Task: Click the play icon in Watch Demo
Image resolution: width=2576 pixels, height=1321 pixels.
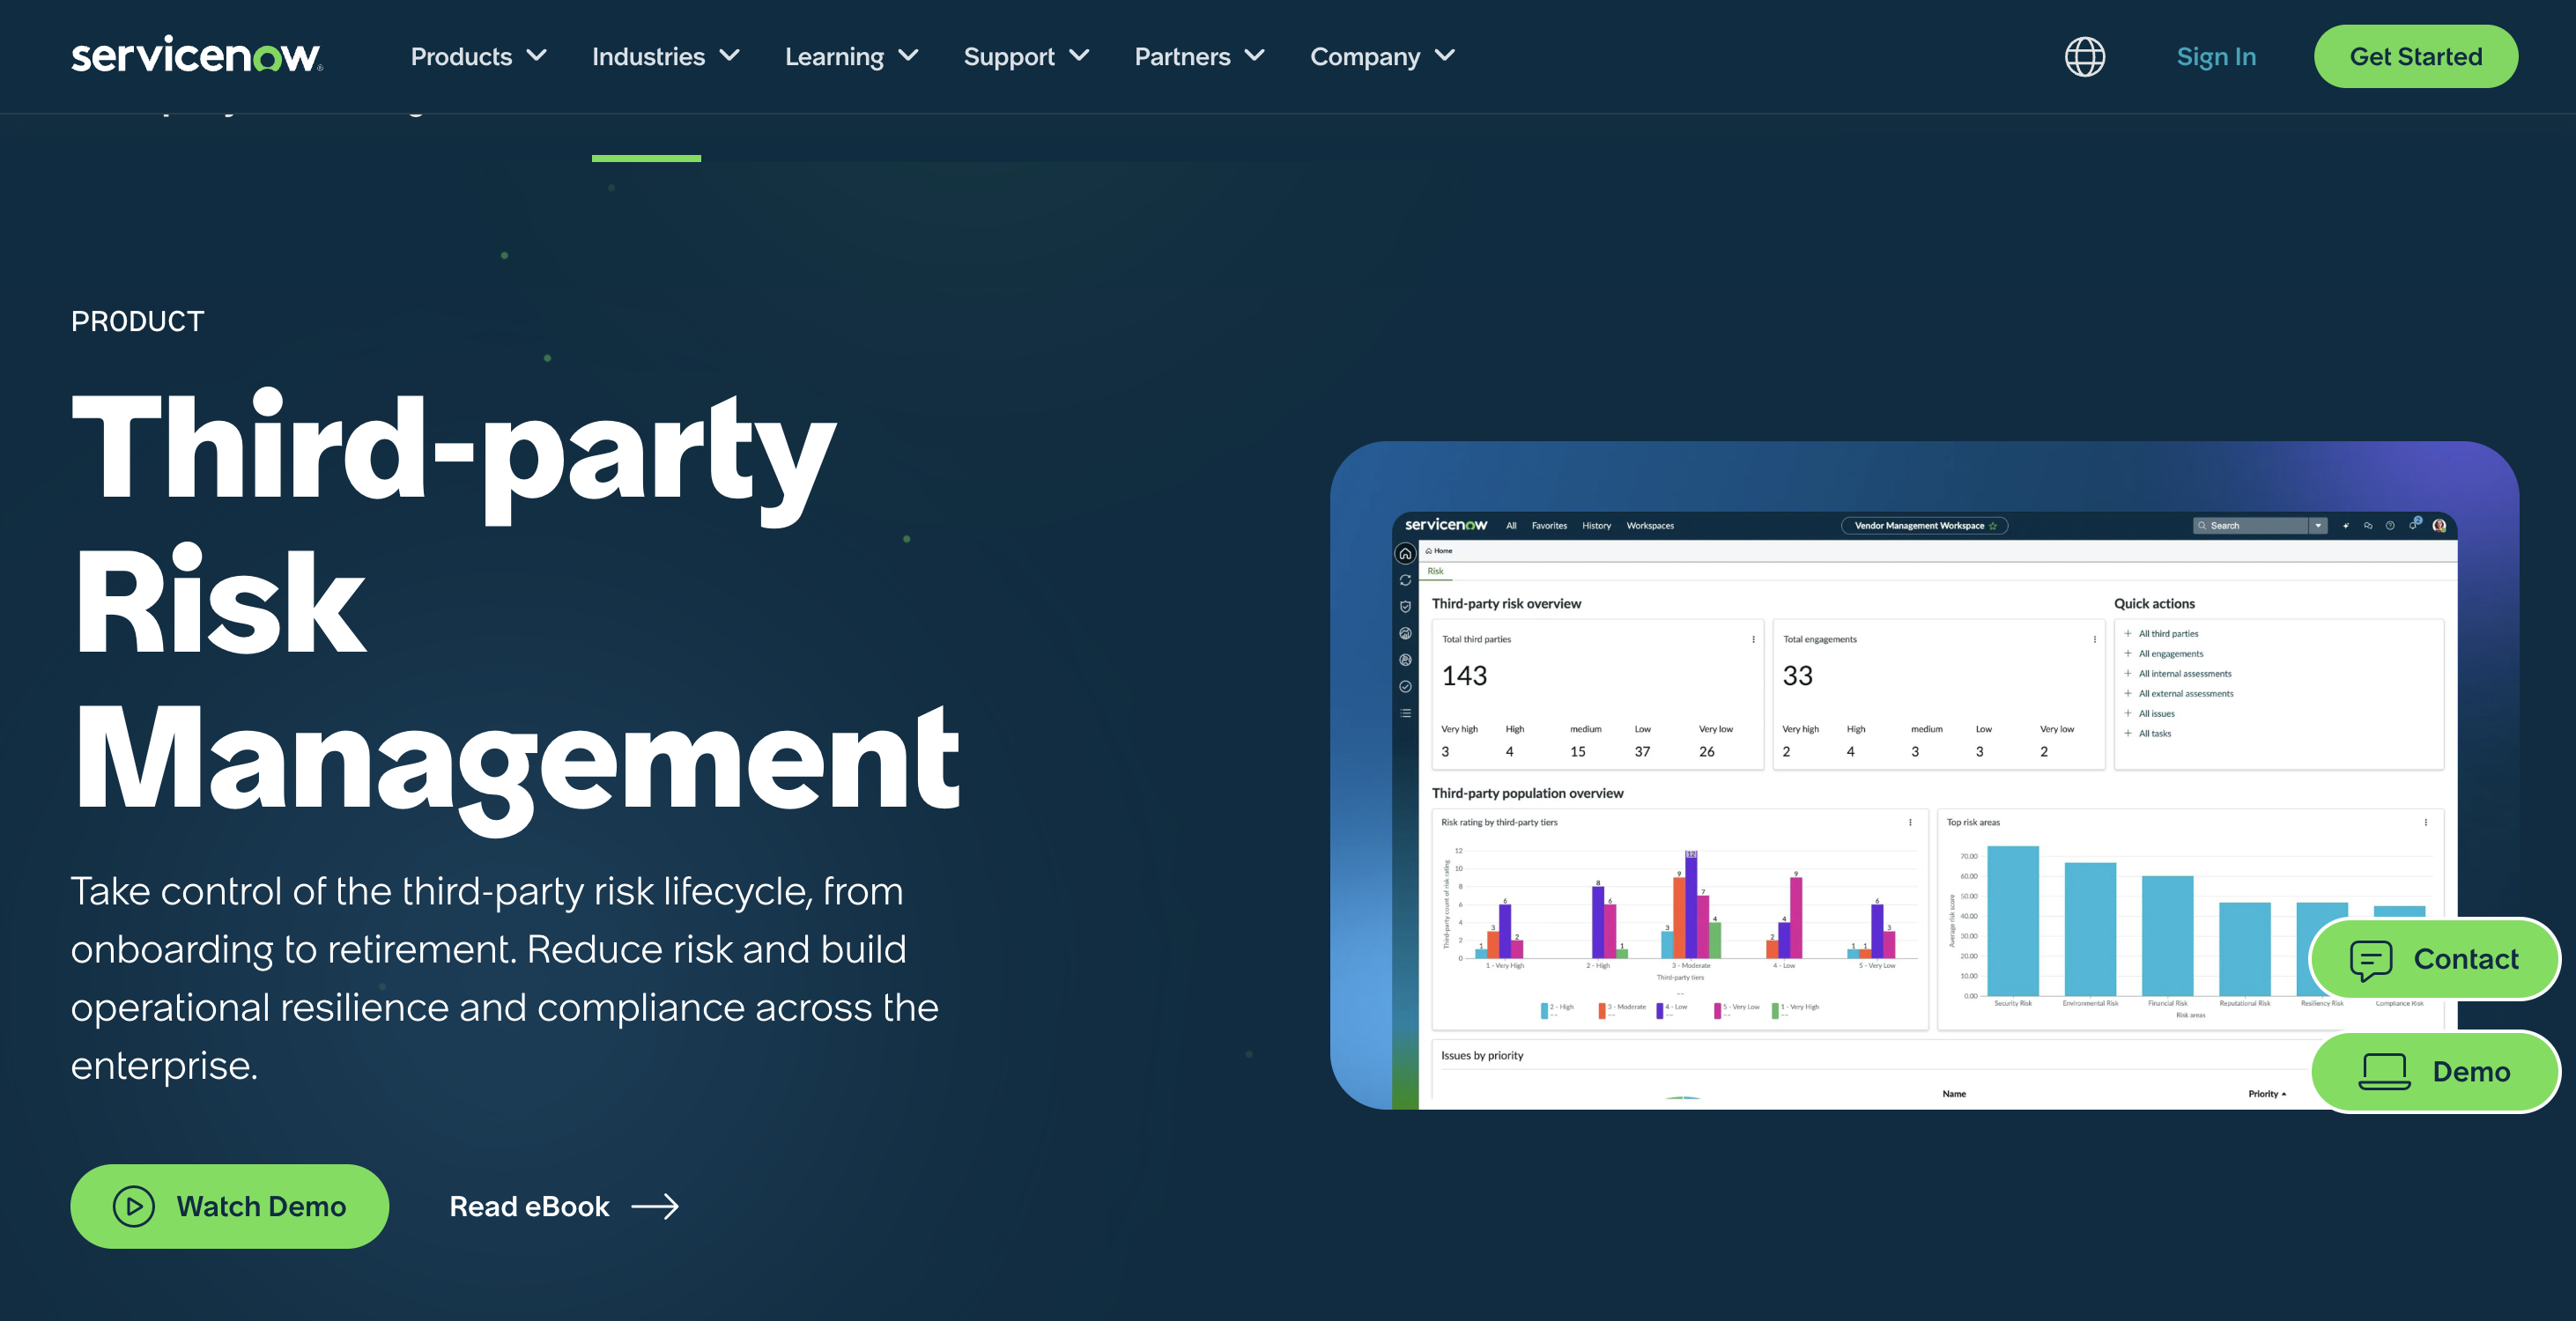Action: tap(134, 1206)
